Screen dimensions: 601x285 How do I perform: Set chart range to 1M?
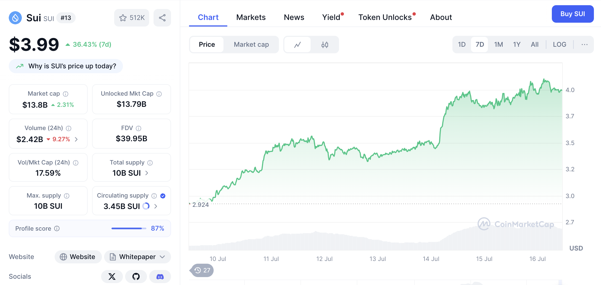(499, 45)
